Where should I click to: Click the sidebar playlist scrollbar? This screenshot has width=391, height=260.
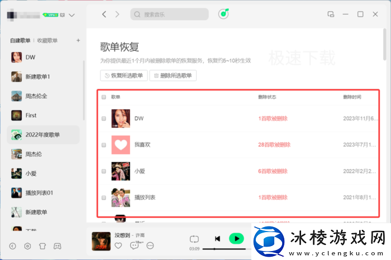pyautogui.click(x=84, y=91)
